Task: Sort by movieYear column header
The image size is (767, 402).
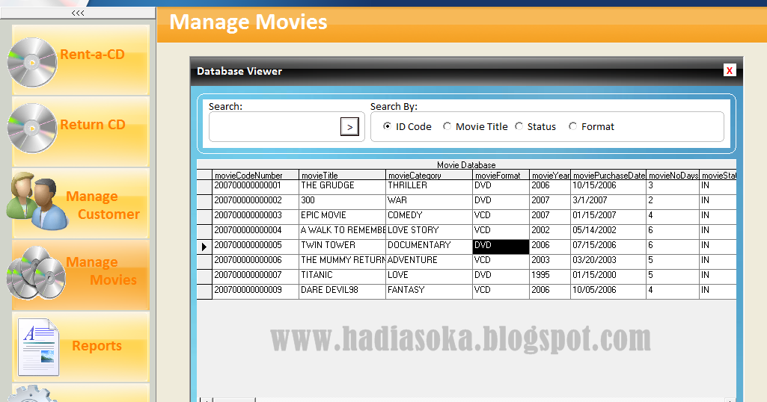Action: click(x=550, y=175)
